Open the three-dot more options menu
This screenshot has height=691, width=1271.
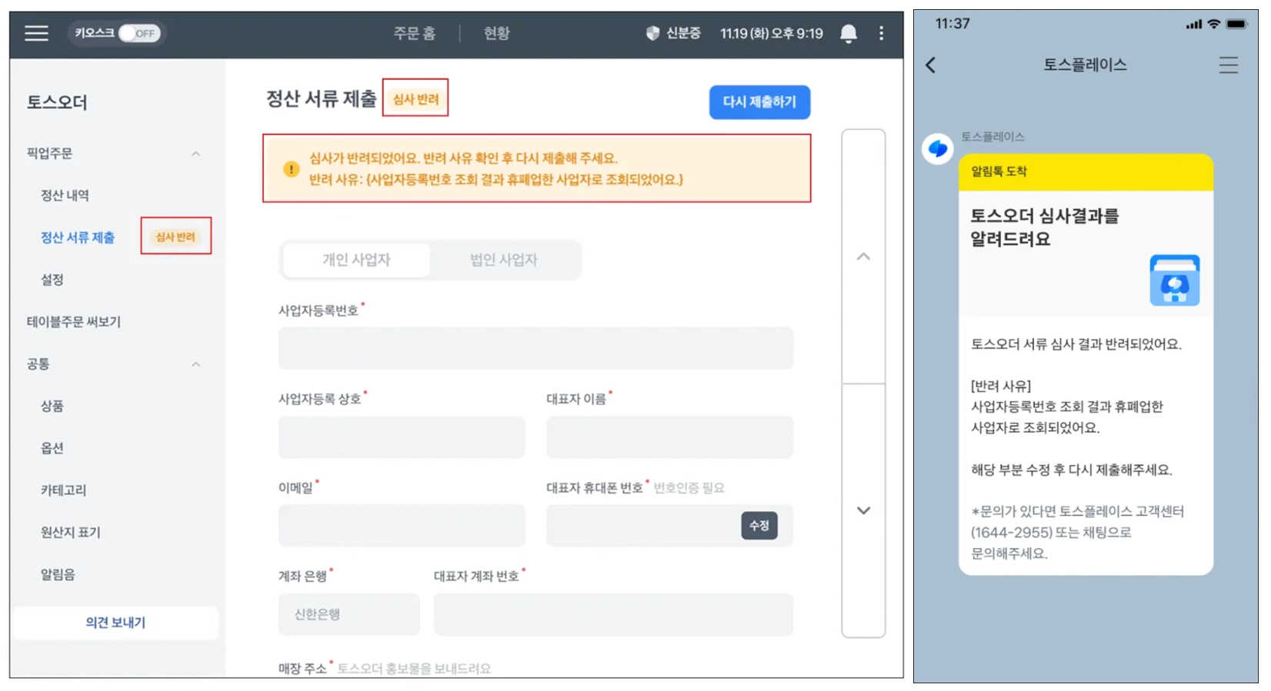pyautogui.click(x=881, y=33)
